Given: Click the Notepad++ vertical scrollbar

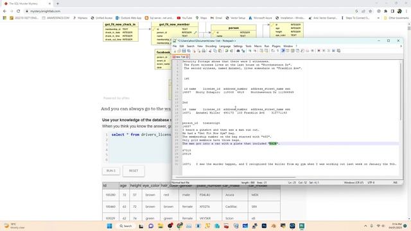Looking at the screenshot, I should pyautogui.click(x=401, y=92).
